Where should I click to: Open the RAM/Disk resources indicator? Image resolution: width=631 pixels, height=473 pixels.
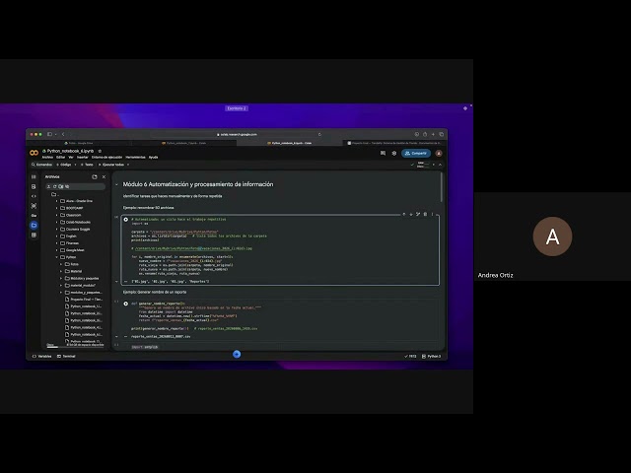(x=423, y=165)
